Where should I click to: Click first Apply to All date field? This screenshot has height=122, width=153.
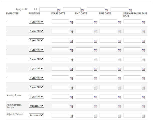click(x=48, y=10)
